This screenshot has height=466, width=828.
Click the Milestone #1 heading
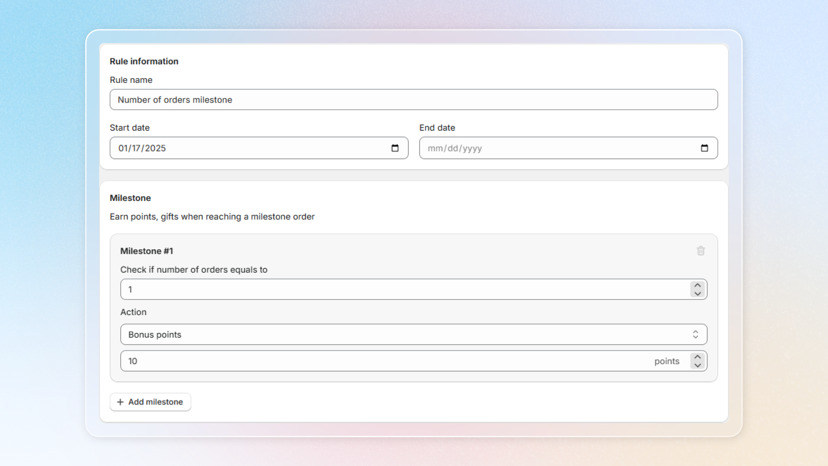pyautogui.click(x=146, y=251)
